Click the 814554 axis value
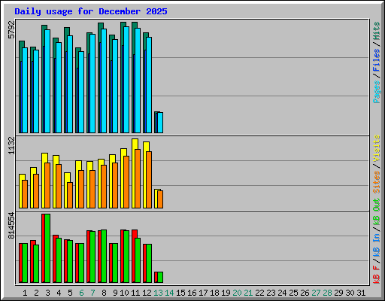 click(x=11, y=226)
